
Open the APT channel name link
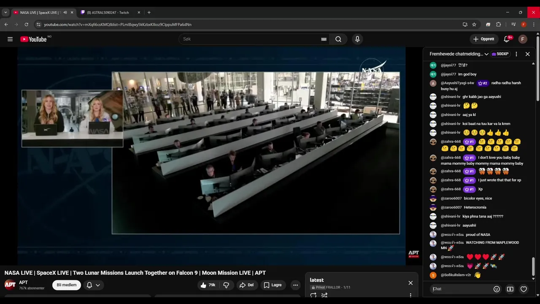click(x=23, y=282)
